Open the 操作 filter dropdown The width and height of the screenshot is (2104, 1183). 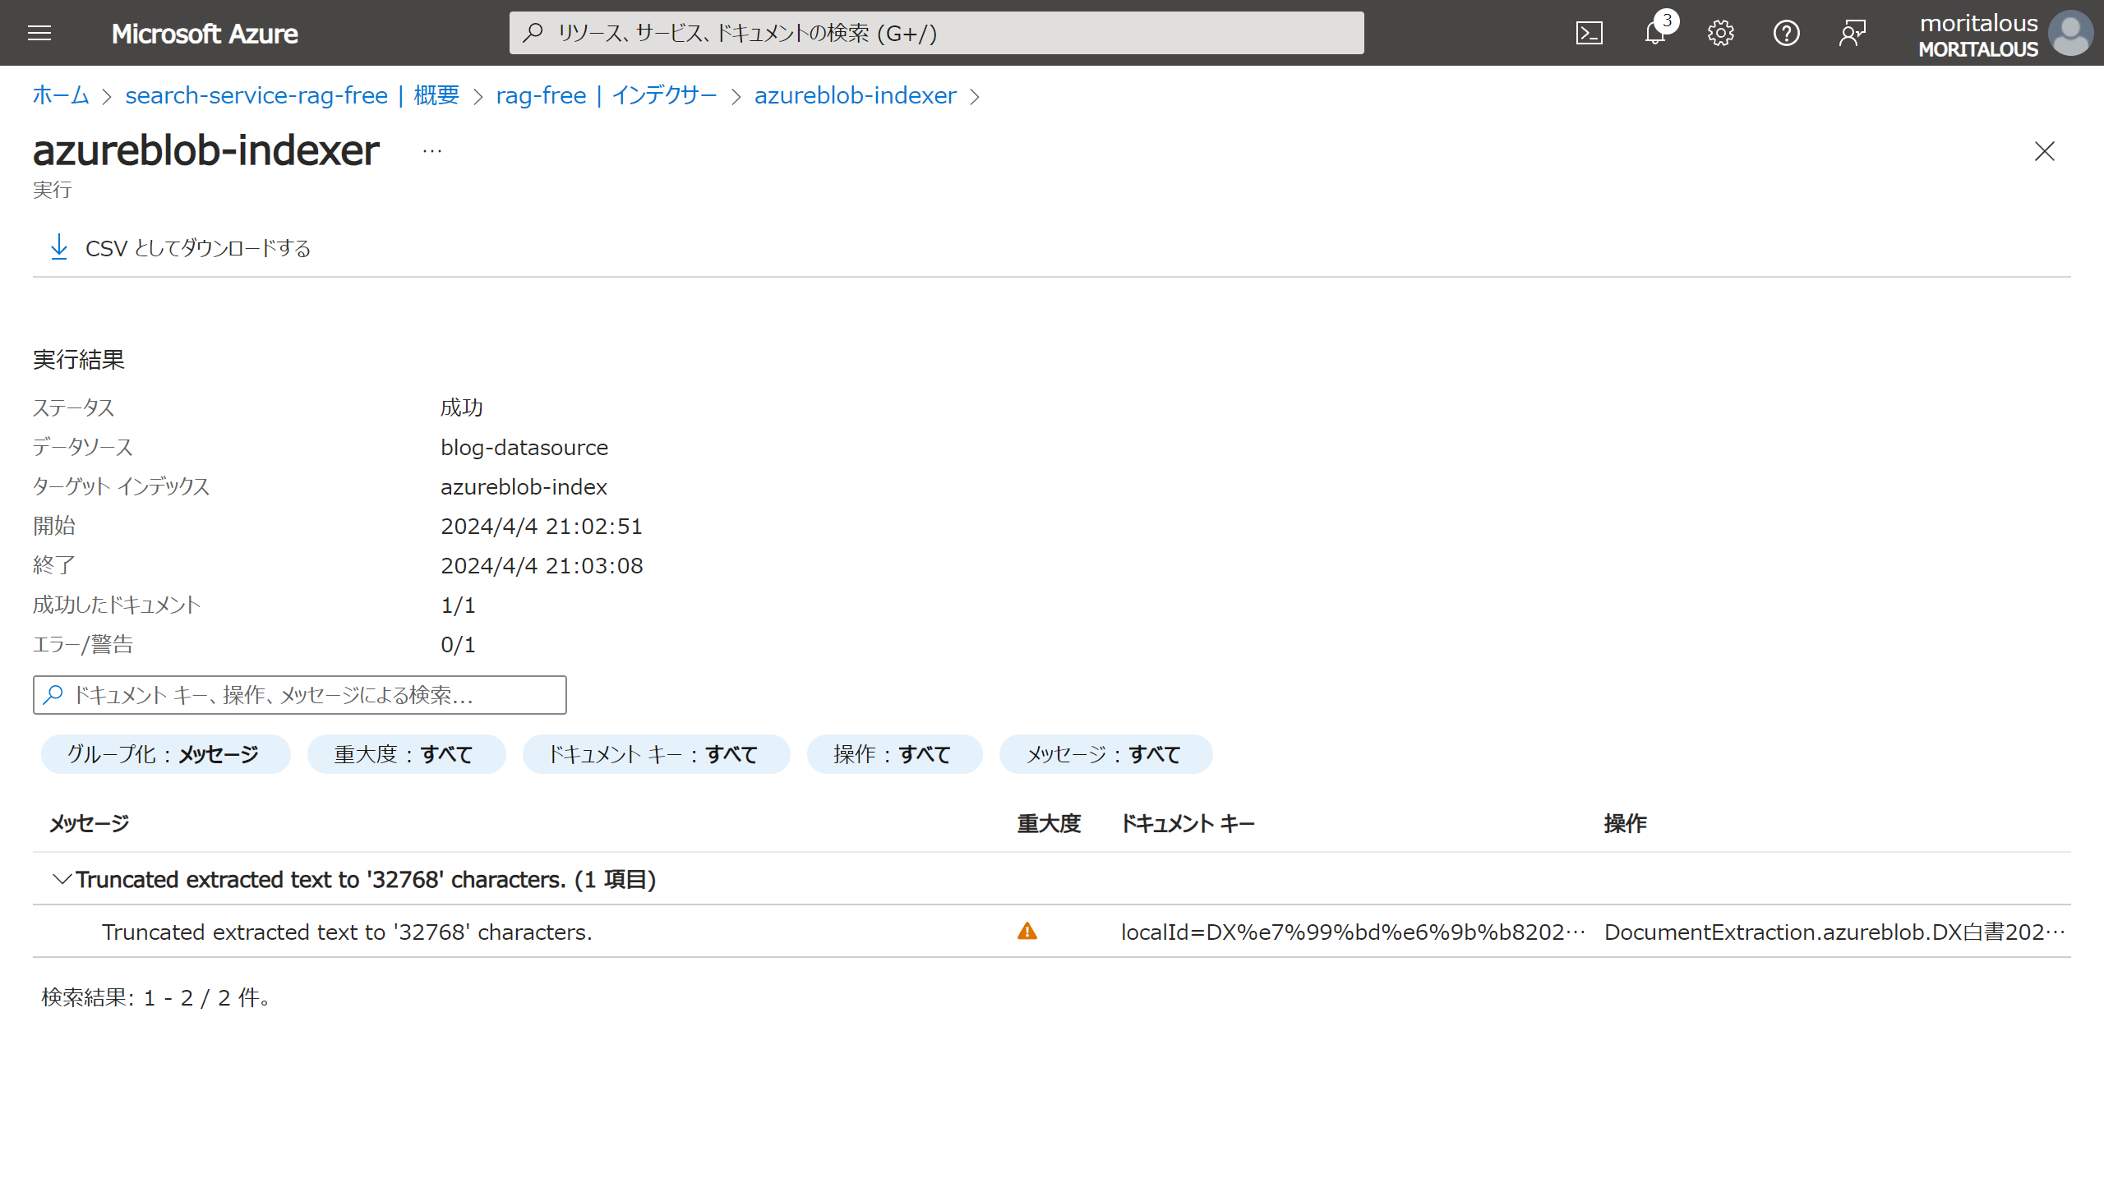[894, 753]
